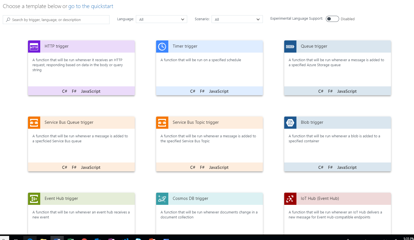The width and height of the screenshot is (414, 240).
Task: Choose JavaScript on the Blob trigger card
Action: point(347,167)
